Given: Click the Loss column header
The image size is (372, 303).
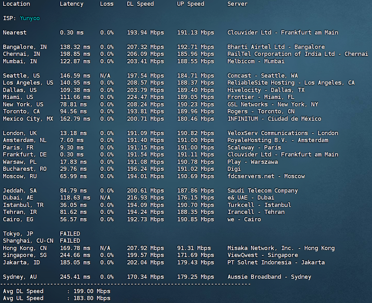Looking at the screenshot, I should tap(107, 4).
